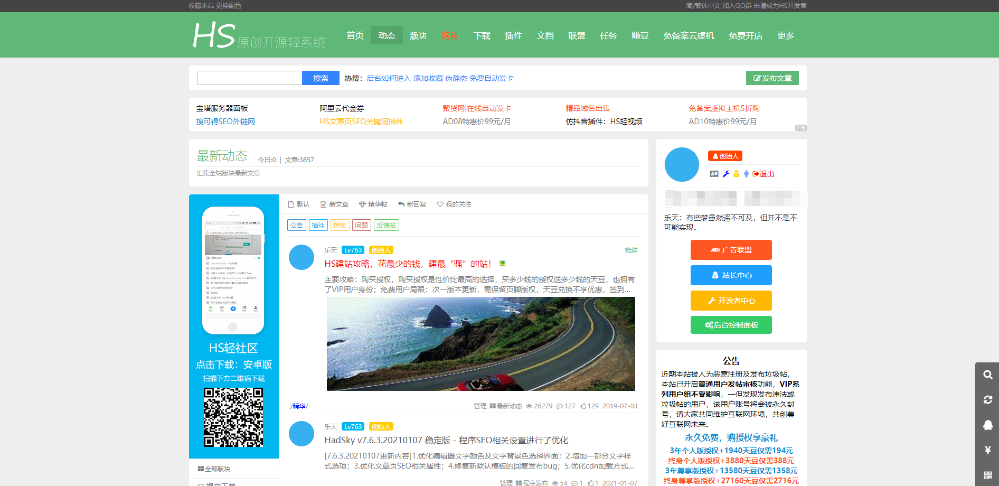Image resolution: width=999 pixels, height=486 pixels.
Task: Click the image icon after HS建站攻略 title
Action: coord(503,263)
